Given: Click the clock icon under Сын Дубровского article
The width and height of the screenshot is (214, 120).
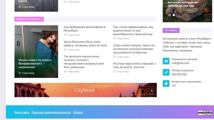Looking at the screenshot, I should [65, 35].
